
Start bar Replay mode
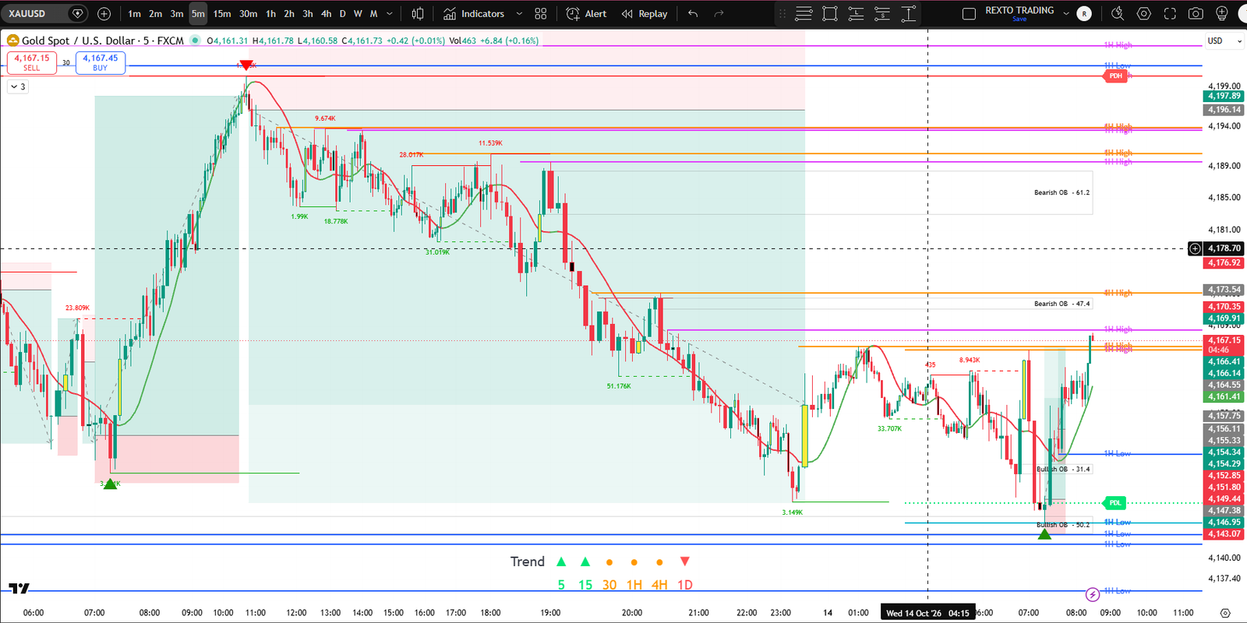pos(645,13)
